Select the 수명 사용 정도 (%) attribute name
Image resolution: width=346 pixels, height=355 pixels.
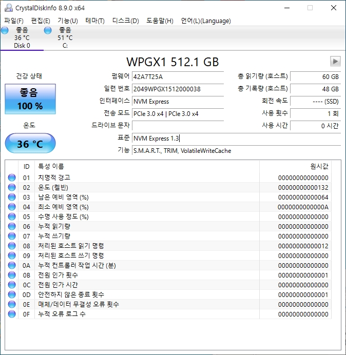pyautogui.click(x=63, y=216)
